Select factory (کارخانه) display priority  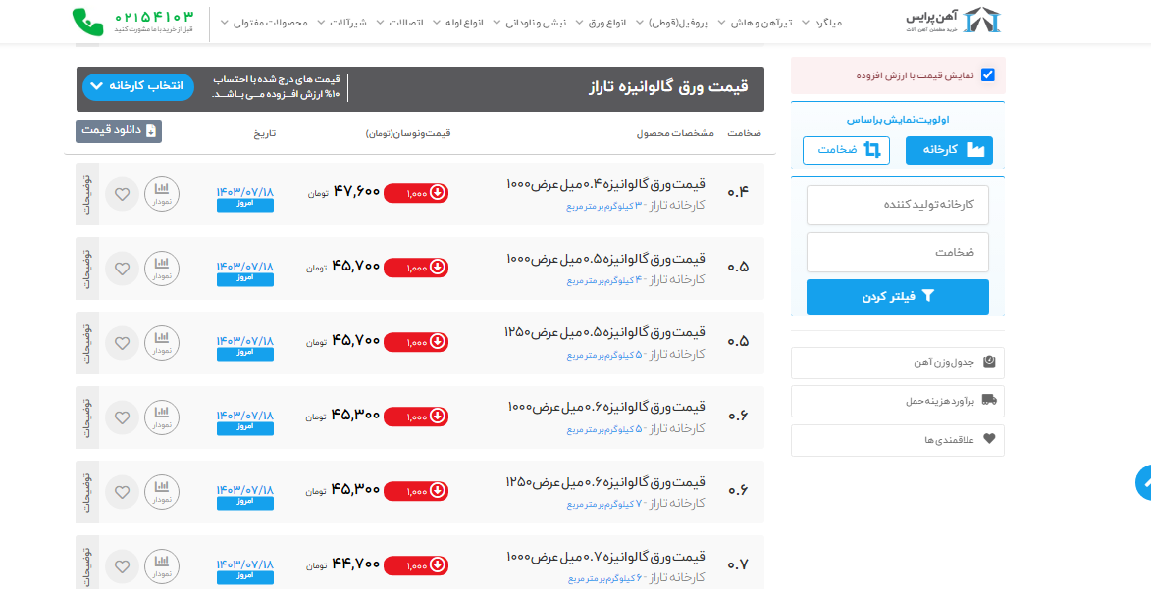pos(948,150)
